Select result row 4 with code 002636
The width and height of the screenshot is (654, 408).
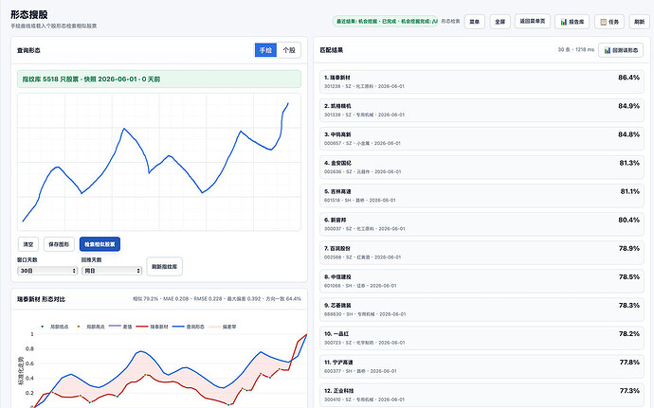click(x=481, y=168)
